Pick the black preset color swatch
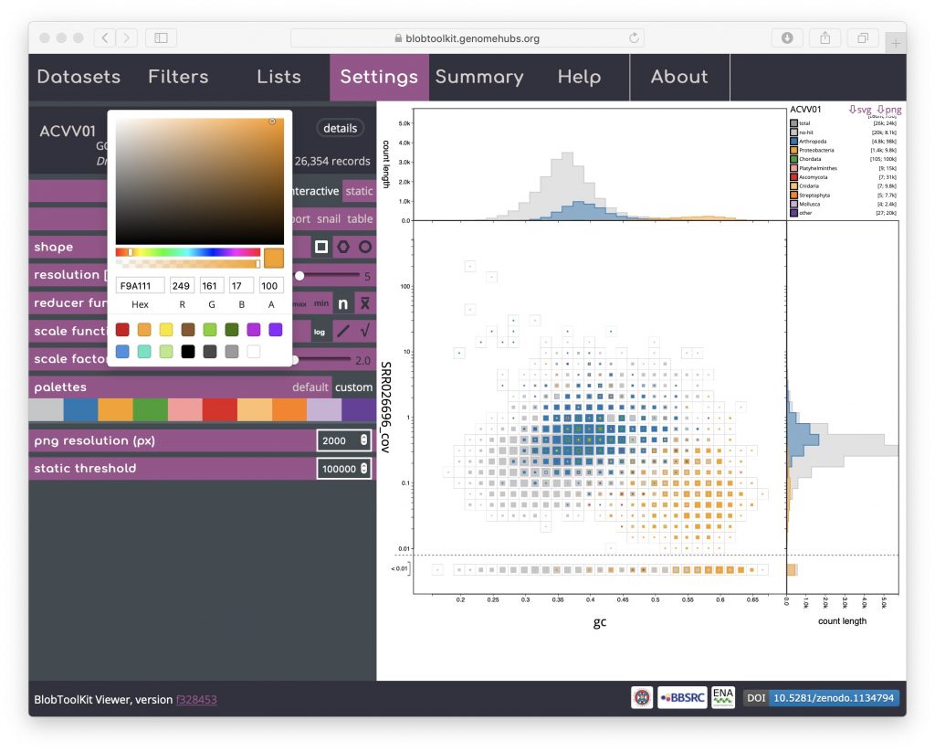 188,351
